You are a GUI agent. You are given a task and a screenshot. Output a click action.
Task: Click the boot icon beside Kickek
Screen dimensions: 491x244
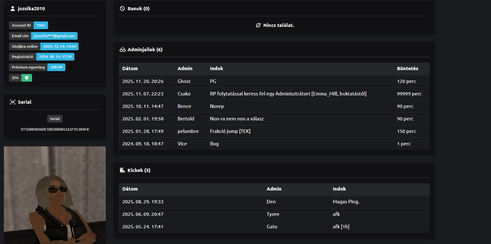point(122,170)
